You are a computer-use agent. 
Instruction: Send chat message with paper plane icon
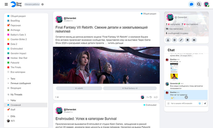tap(205, 103)
